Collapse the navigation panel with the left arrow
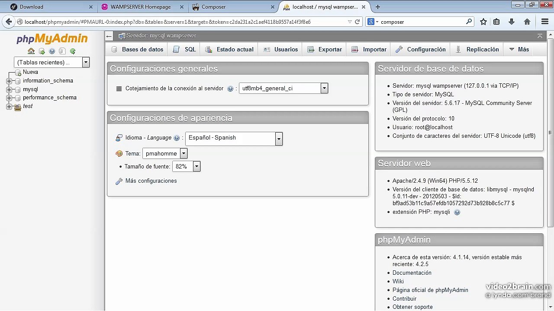Screen dimensions: 554x311 [109, 36]
